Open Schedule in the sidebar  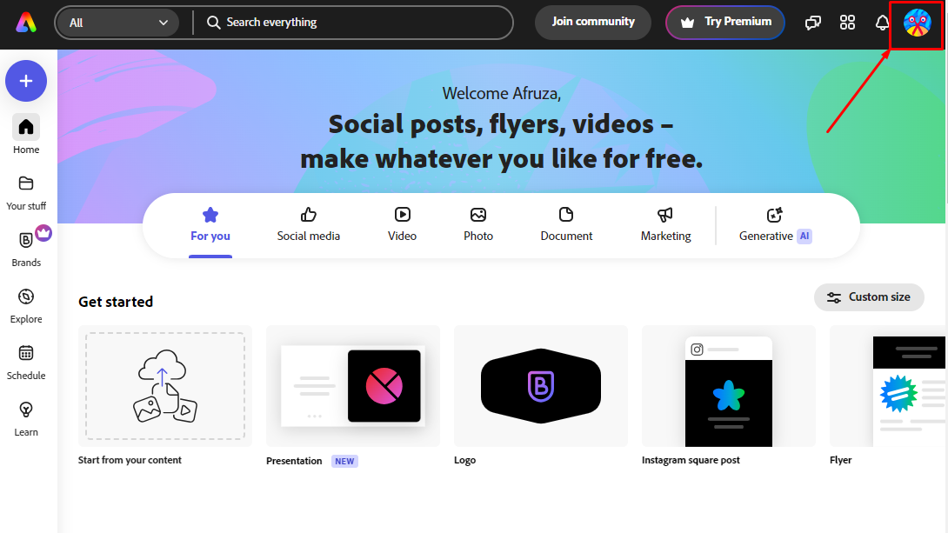click(x=26, y=363)
